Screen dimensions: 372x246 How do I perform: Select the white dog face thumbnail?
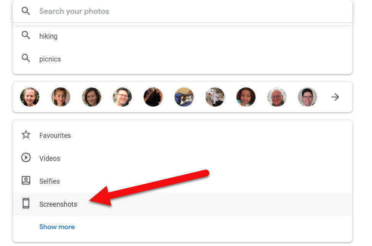215,97
